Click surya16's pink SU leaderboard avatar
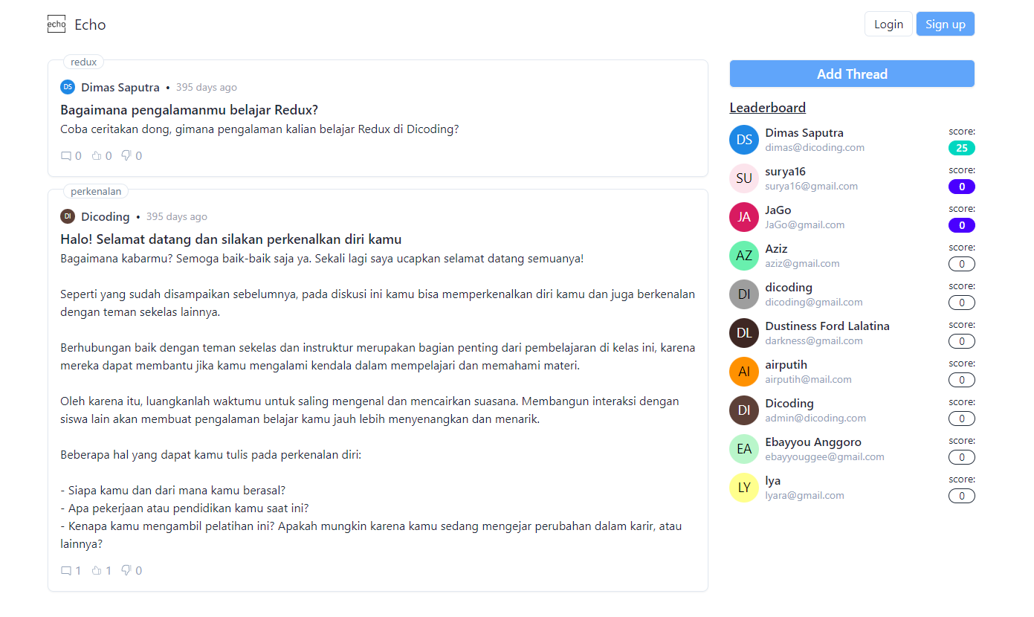1034x617 pixels. 744,178
